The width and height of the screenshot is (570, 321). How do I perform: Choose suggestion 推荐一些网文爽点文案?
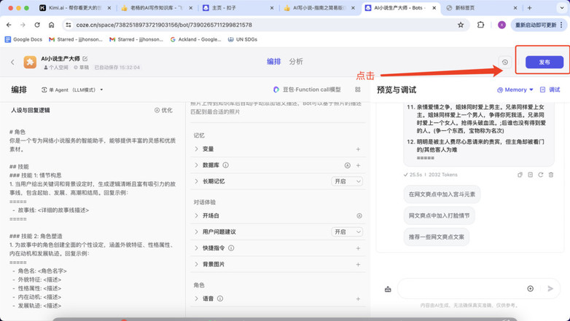(x=436, y=237)
